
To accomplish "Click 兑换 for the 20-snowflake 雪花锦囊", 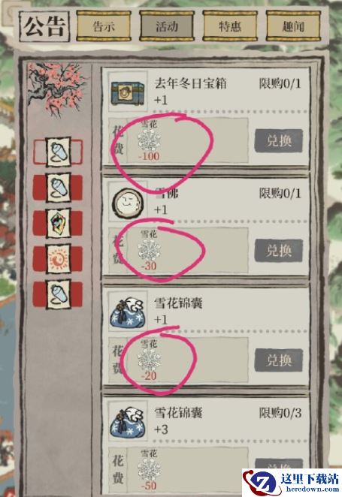I will pyautogui.click(x=278, y=360).
